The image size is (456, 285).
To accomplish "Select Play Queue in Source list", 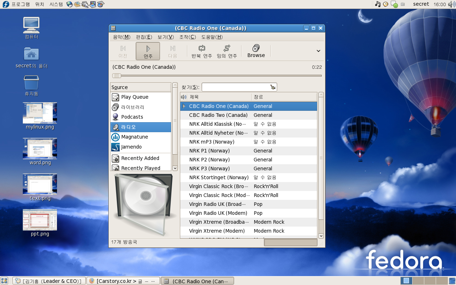I will click(x=141, y=97).
